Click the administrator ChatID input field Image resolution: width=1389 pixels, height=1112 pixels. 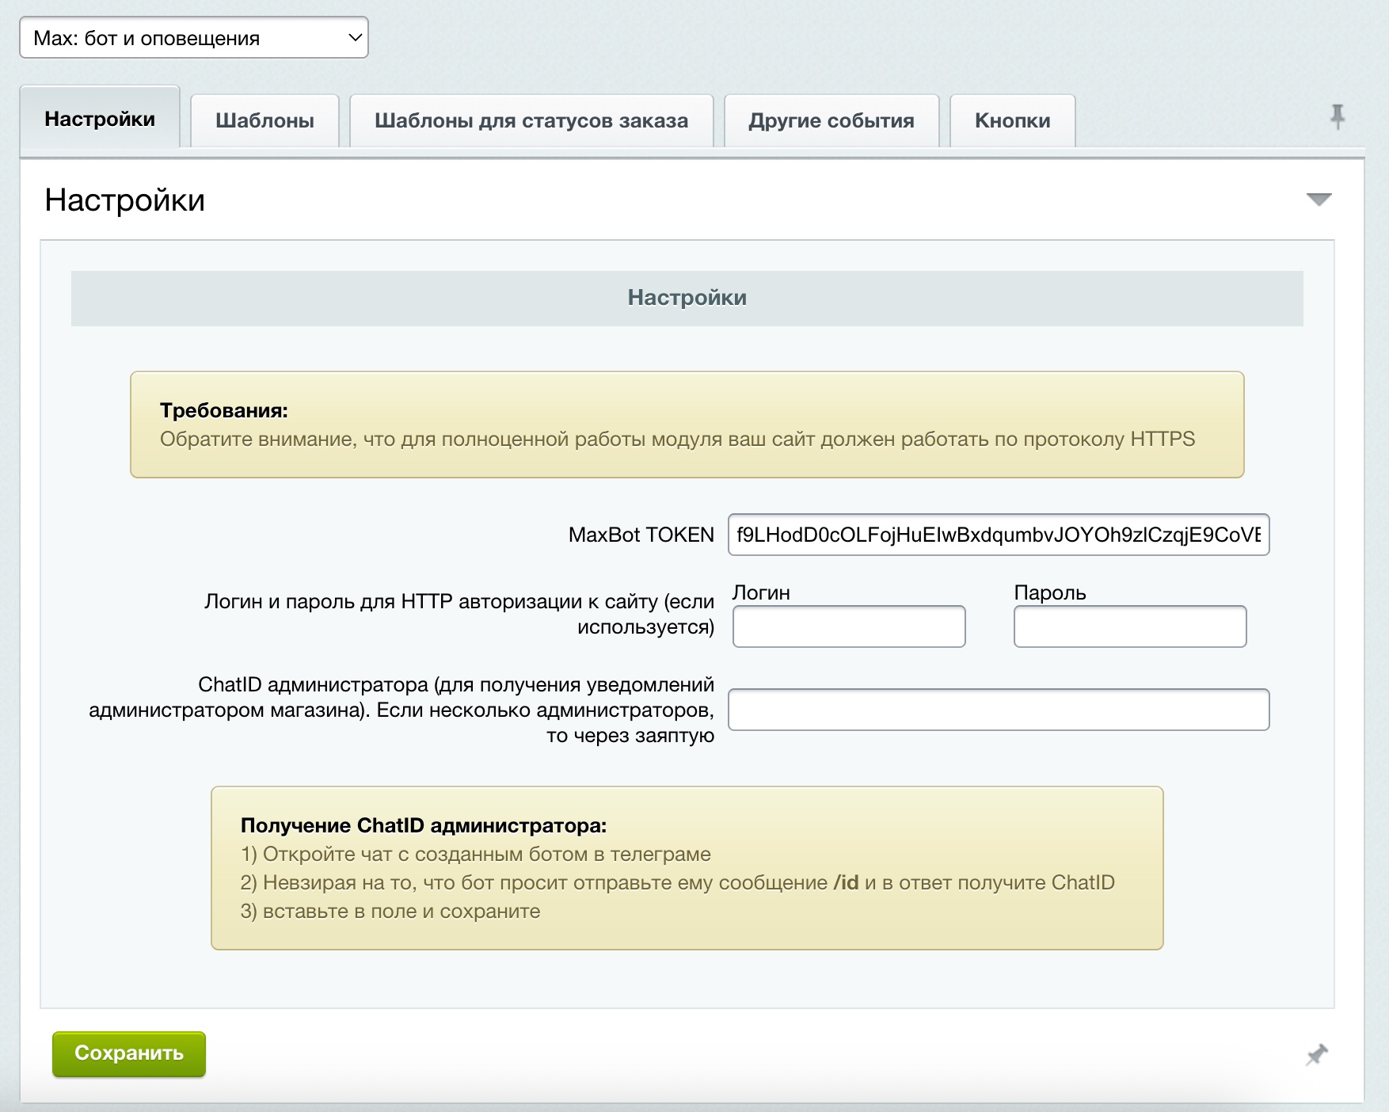click(x=998, y=710)
